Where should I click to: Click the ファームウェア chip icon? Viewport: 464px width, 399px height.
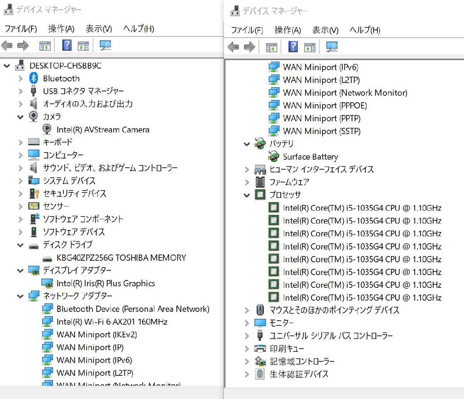260,182
